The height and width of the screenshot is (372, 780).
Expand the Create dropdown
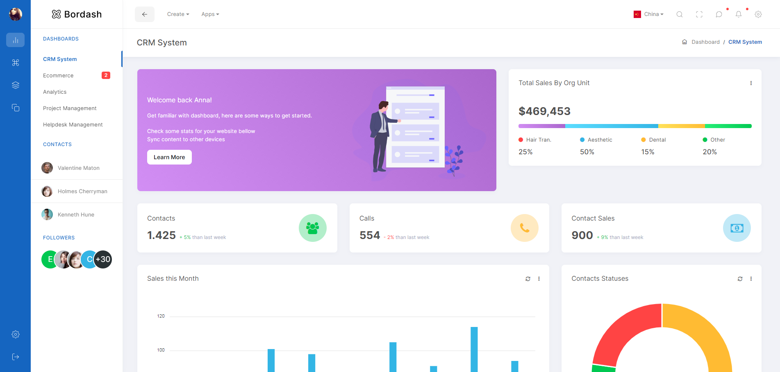[x=178, y=14]
